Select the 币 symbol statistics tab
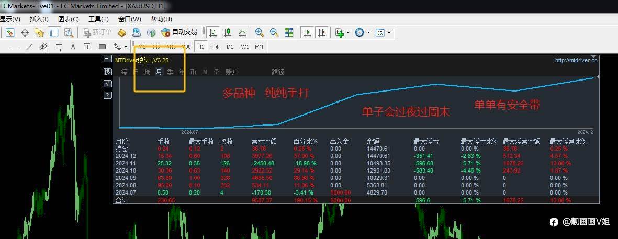Screen dimensions: 618x239 tap(193, 72)
